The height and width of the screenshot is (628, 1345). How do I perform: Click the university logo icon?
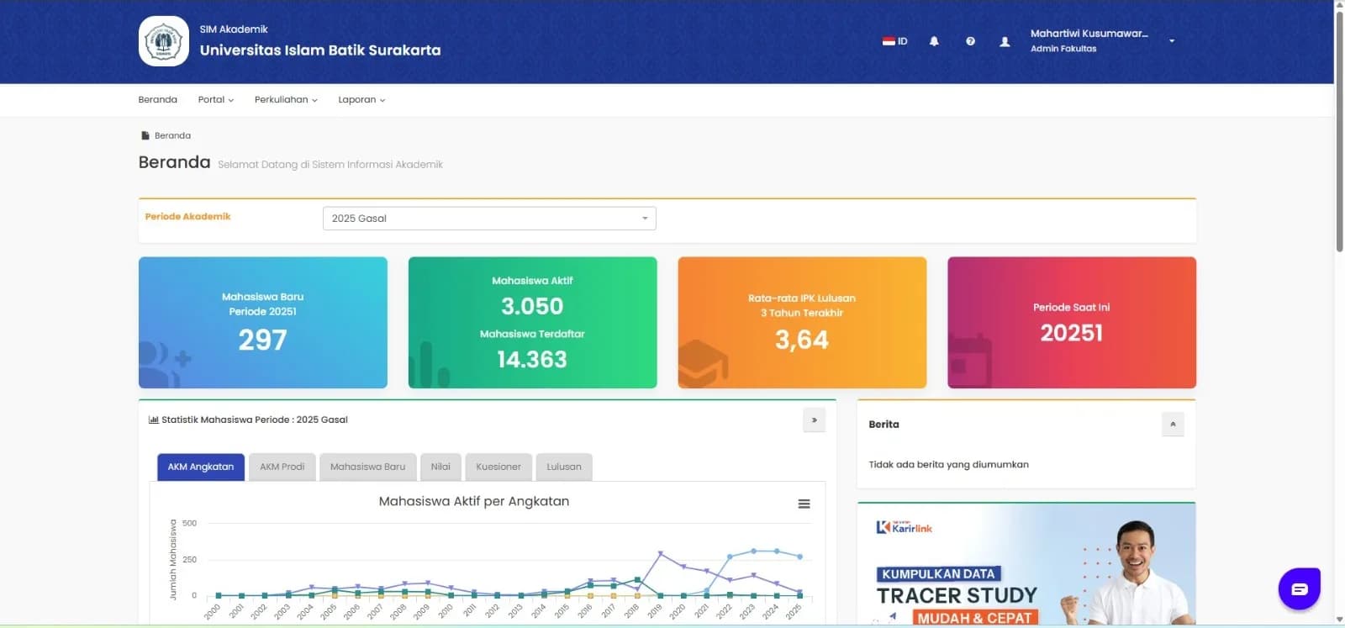[163, 40]
